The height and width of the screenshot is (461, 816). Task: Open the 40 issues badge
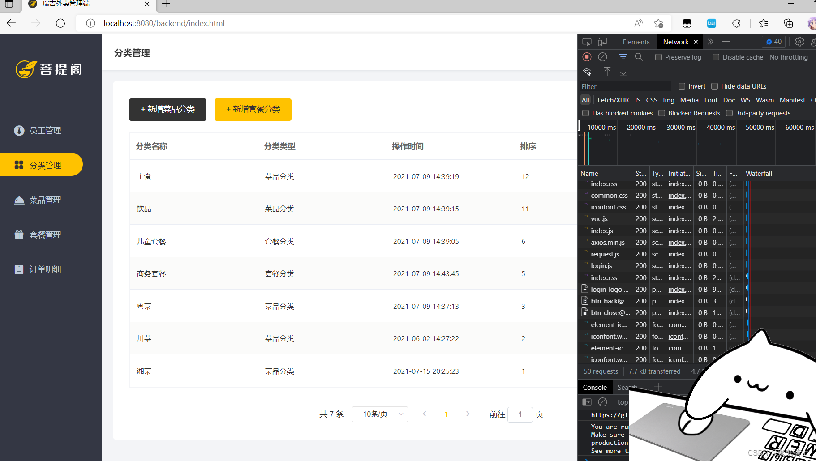(774, 42)
